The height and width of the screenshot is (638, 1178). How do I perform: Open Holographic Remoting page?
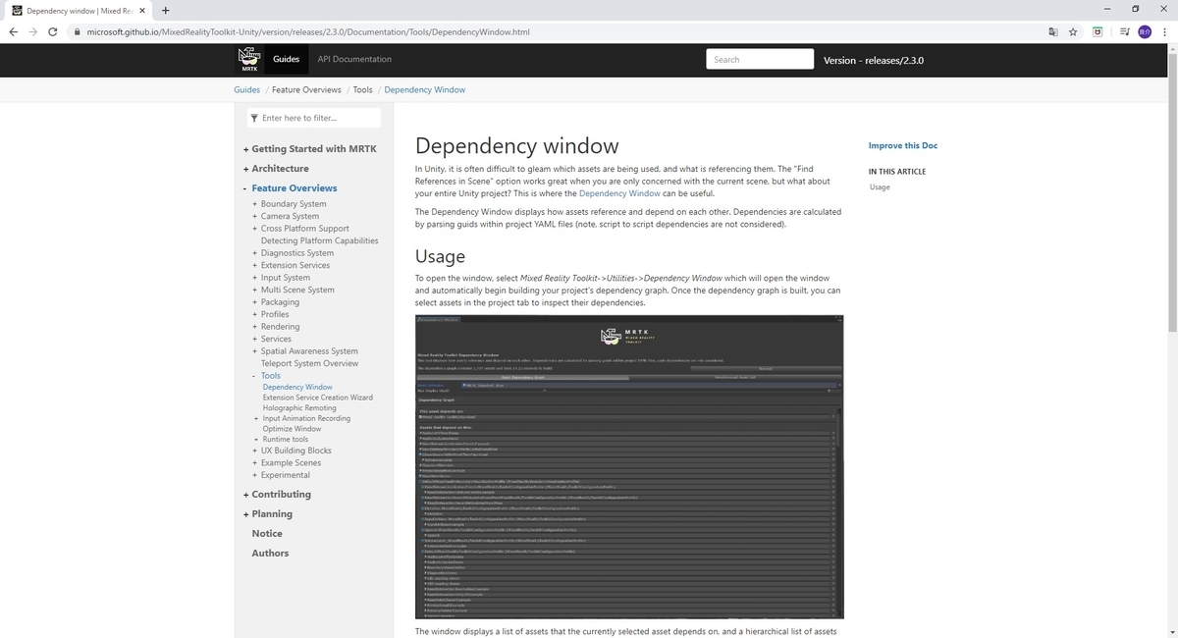299,407
